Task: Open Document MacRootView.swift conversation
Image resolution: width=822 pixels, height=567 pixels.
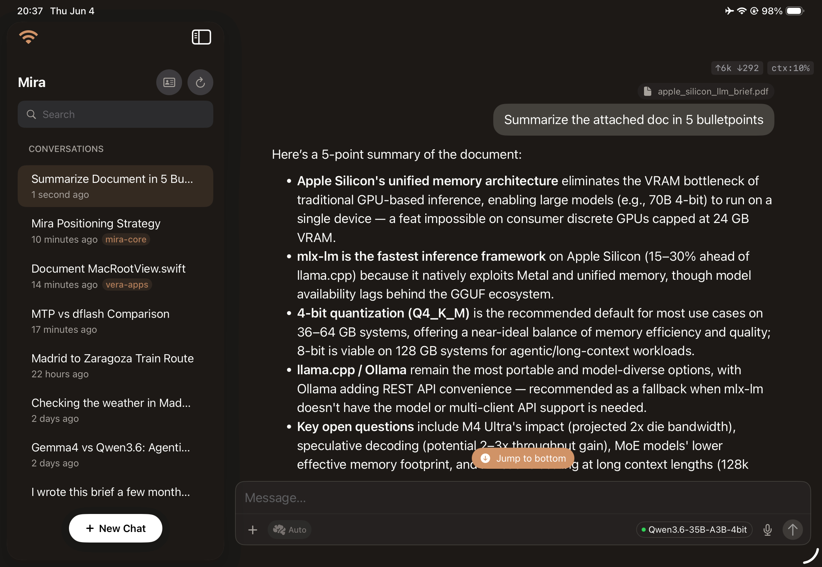Action: pyautogui.click(x=115, y=276)
